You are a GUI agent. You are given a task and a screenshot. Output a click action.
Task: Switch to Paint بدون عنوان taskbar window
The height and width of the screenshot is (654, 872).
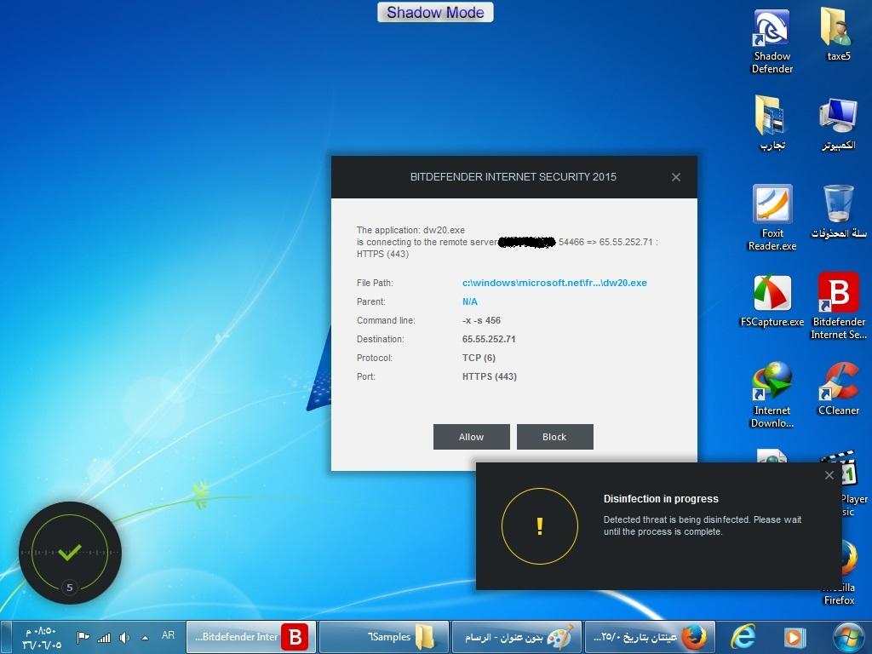point(517,637)
